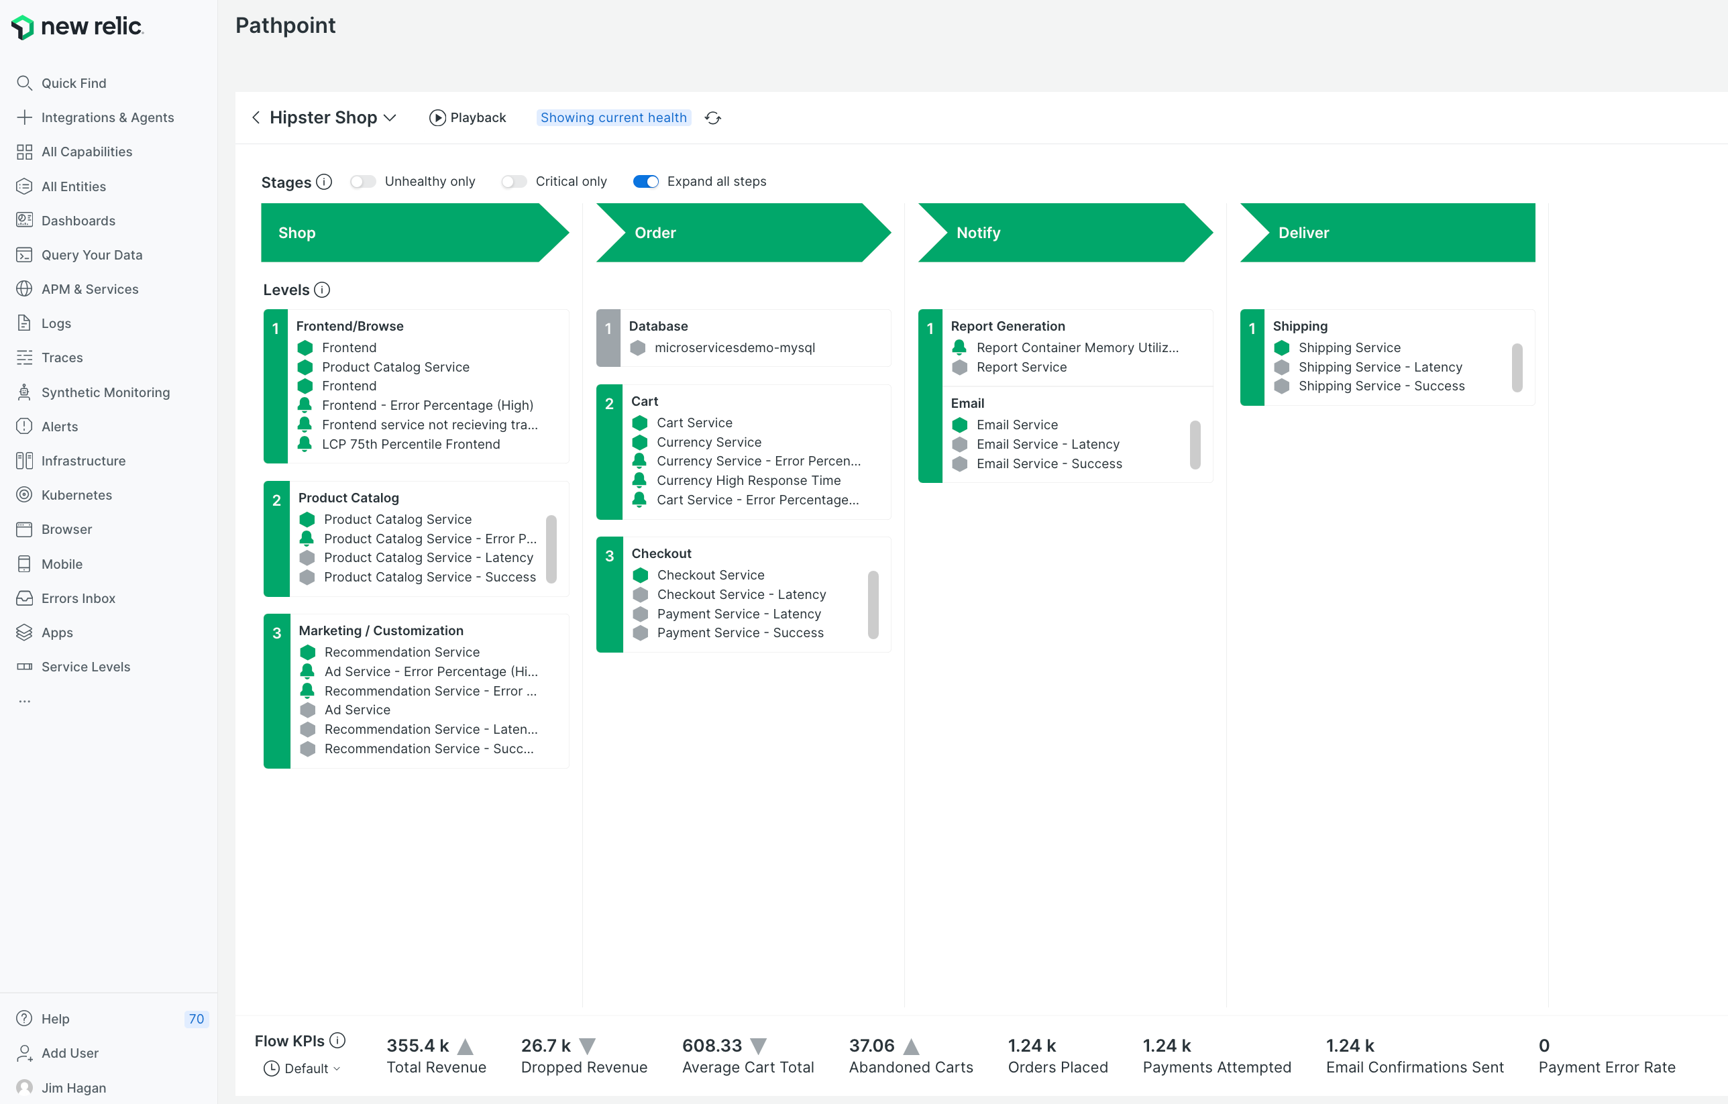Click the Integrations & Agents plus icon
This screenshot has width=1728, height=1104.
pos(24,117)
